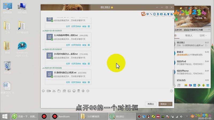Image resolution: width=214 pixels, height=120 pixels.
Task: Select BILIBILI conversation in QQ message list
Action: click(192, 44)
